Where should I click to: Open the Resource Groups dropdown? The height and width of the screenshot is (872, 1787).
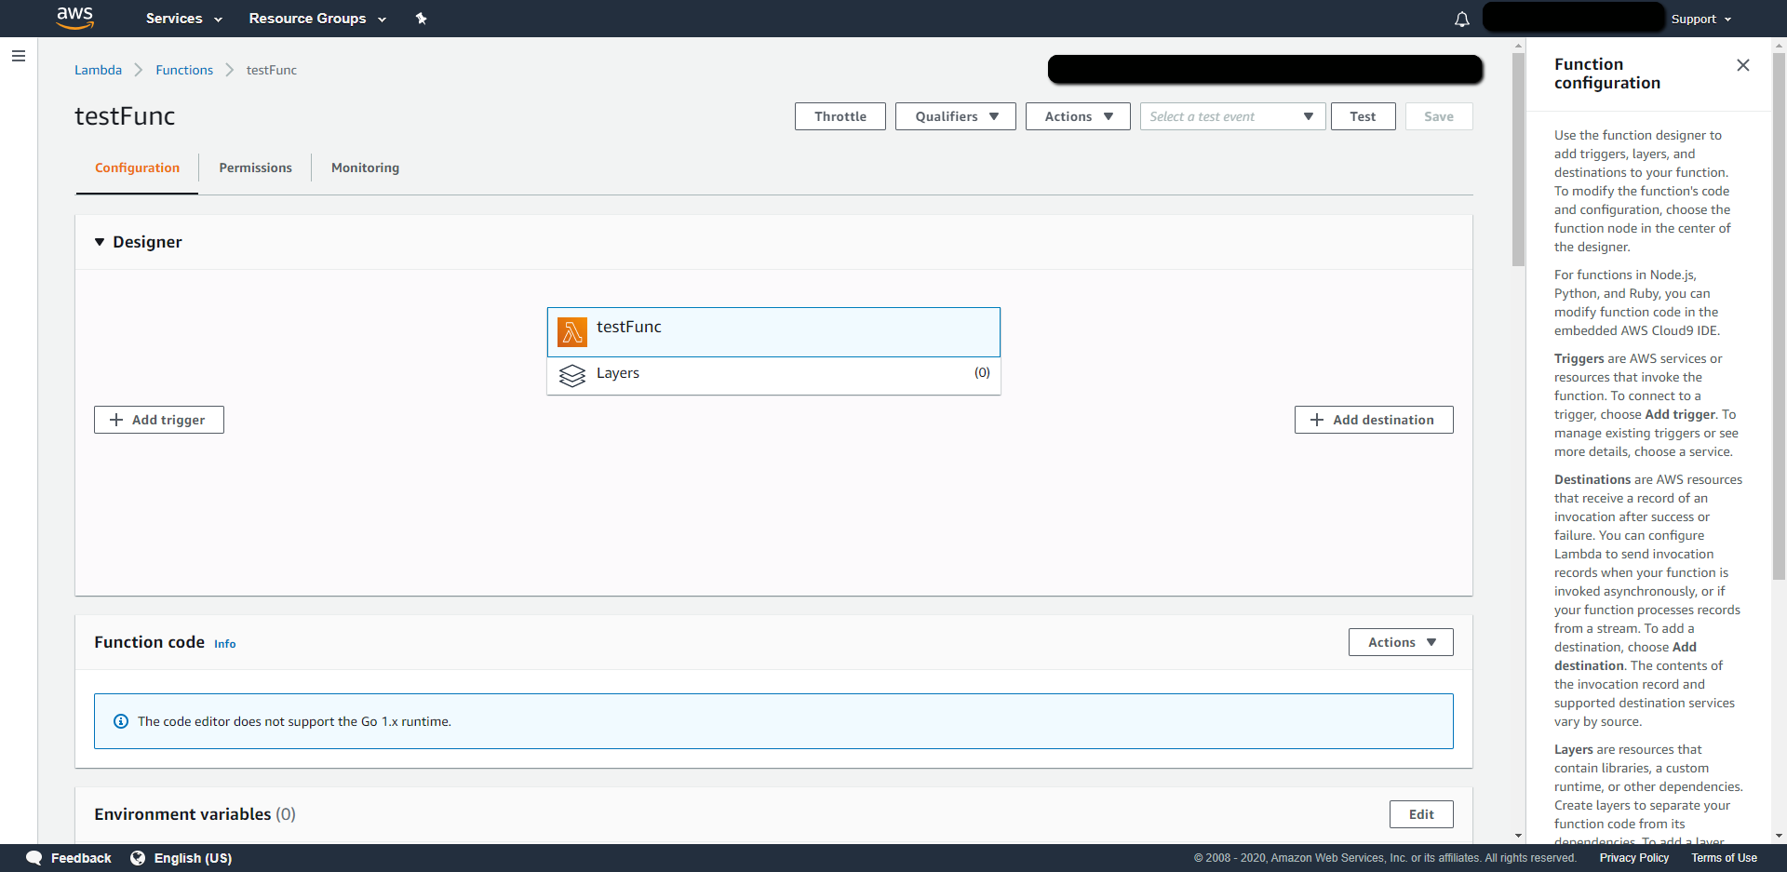[x=317, y=19]
